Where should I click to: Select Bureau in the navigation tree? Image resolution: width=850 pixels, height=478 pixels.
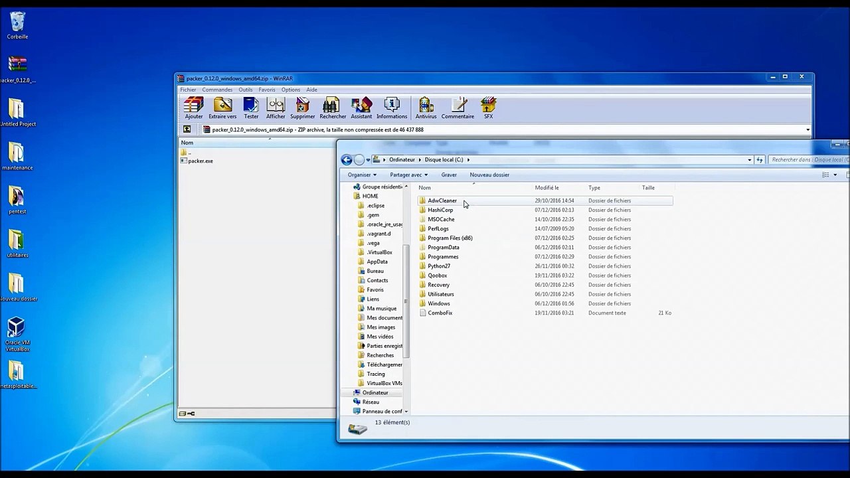375,271
